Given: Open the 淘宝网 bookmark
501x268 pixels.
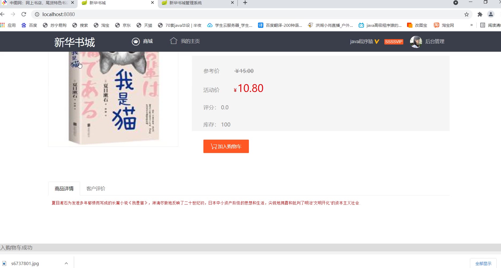Looking at the screenshot, I should (444, 25).
